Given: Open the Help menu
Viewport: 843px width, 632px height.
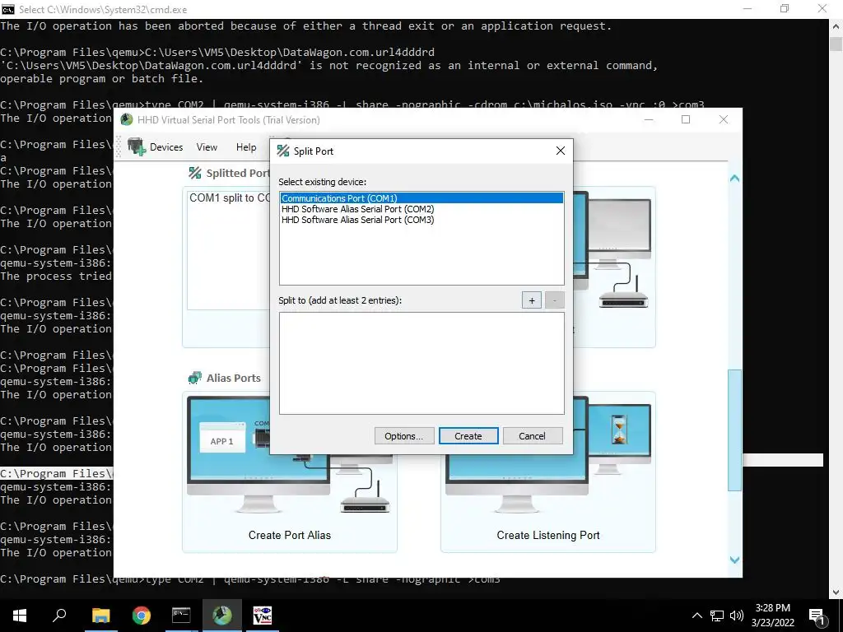Looking at the screenshot, I should pos(246,147).
